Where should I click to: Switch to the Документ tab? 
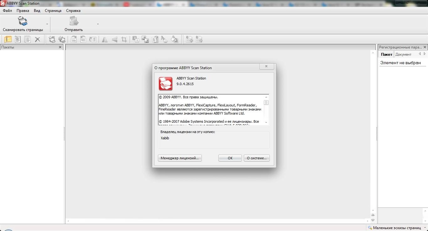(403, 54)
